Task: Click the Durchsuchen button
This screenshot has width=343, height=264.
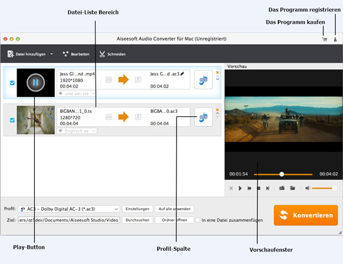Action: [137, 220]
